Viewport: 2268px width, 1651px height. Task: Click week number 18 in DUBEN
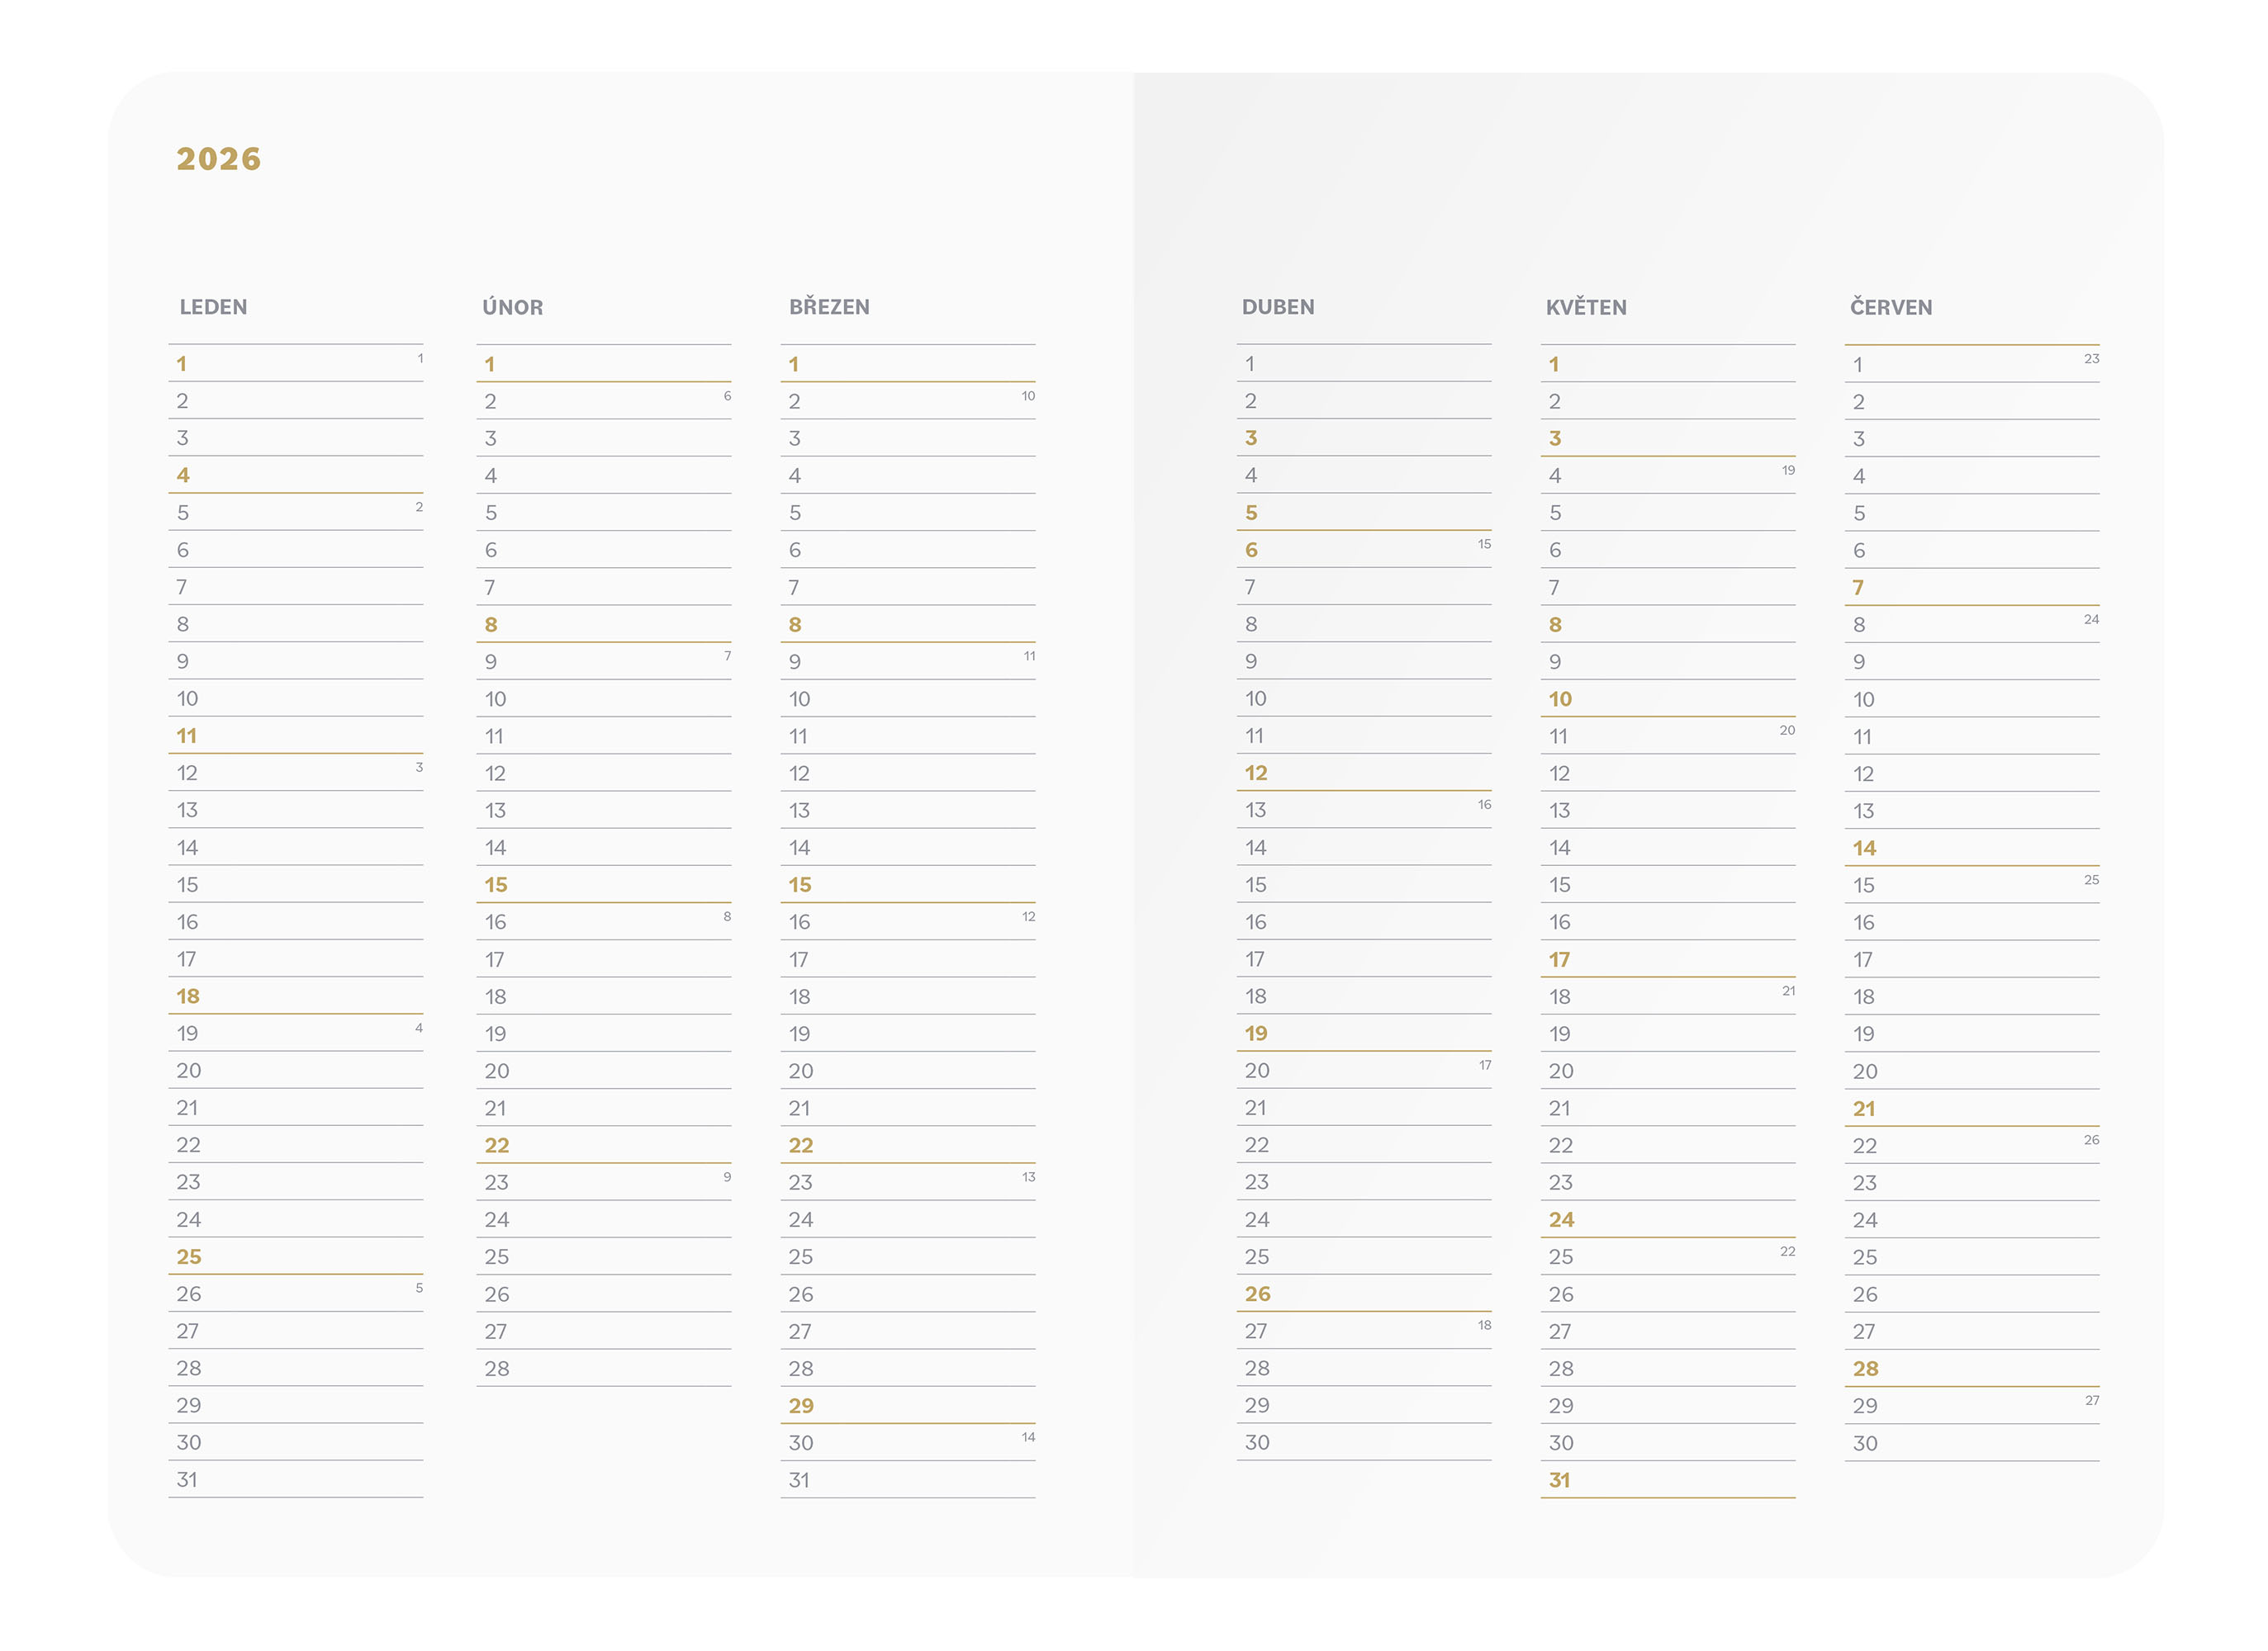tap(1484, 1325)
